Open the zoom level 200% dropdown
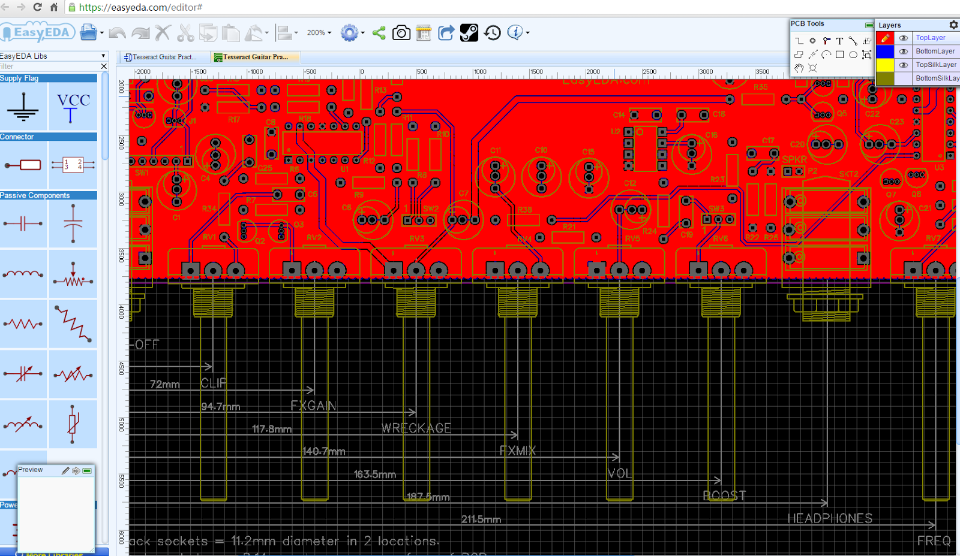The image size is (960, 556). 319,33
